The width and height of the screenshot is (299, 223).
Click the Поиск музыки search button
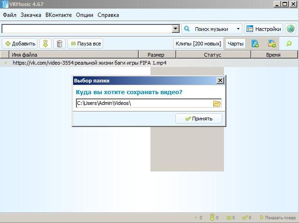(209, 29)
